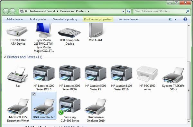Image resolution: width=193 pixels, height=127 pixels.
Task: Select the HP LaserJet 1200 Series PCL 5 printer
Action: click(x=44, y=73)
